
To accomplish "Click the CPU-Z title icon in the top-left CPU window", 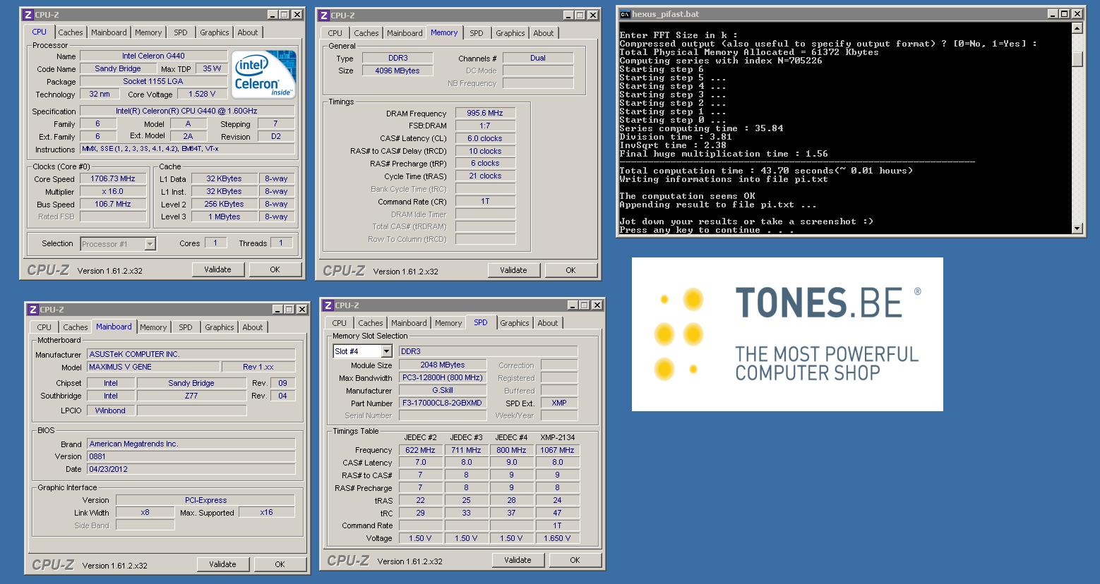I will 28,14.
